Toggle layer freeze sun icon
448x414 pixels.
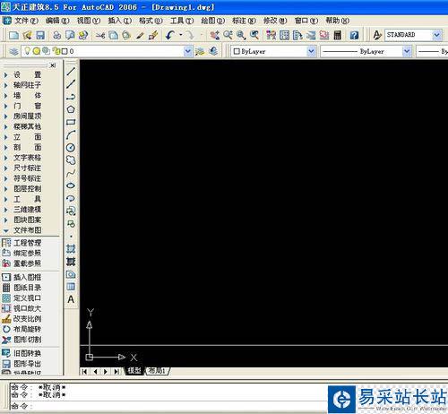[37, 51]
